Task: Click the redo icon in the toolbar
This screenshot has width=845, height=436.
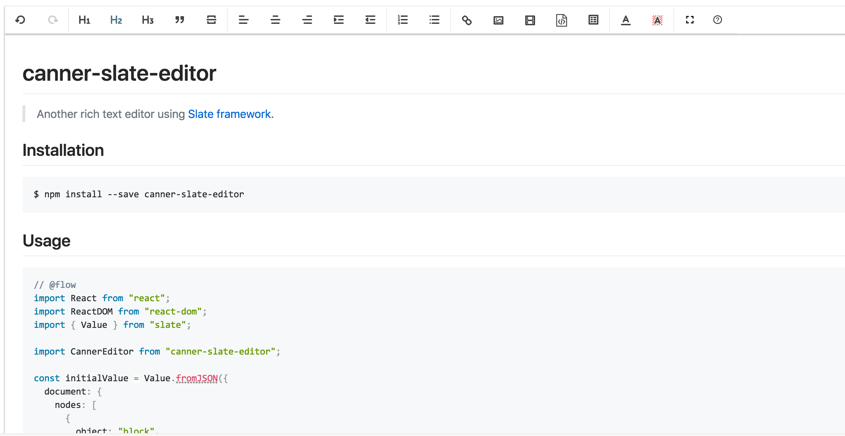Action: [53, 20]
